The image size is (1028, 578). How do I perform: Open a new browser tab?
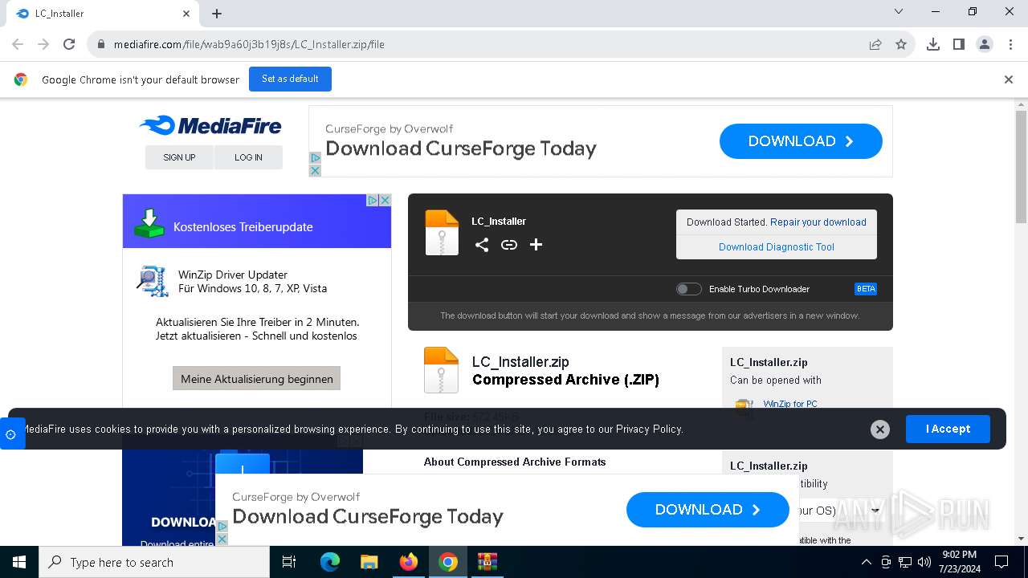217,14
